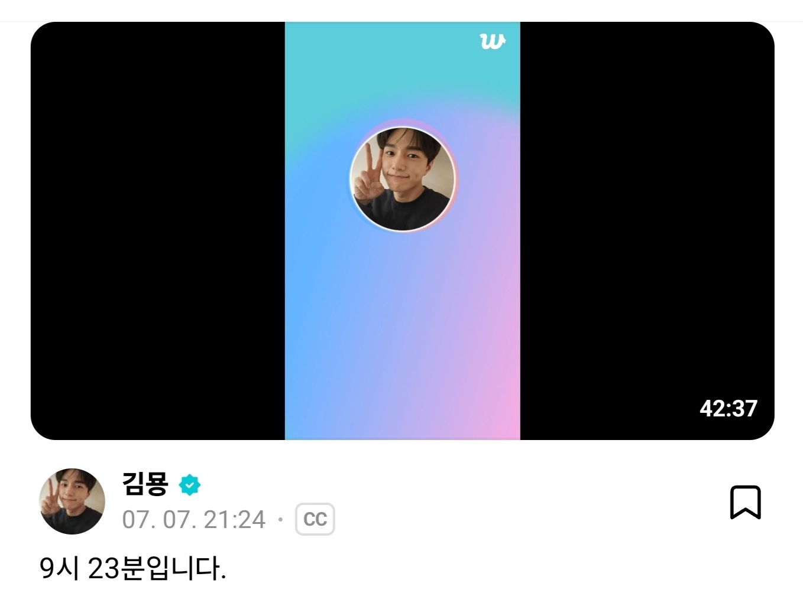Click the circular profile photo inside the video

click(x=403, y=178)
